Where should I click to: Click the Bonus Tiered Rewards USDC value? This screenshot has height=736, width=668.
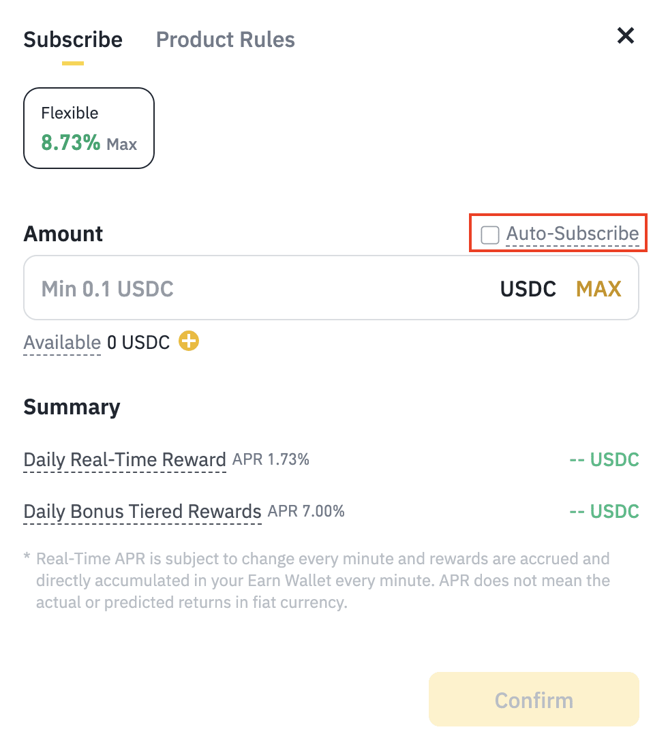pos(604,512)
